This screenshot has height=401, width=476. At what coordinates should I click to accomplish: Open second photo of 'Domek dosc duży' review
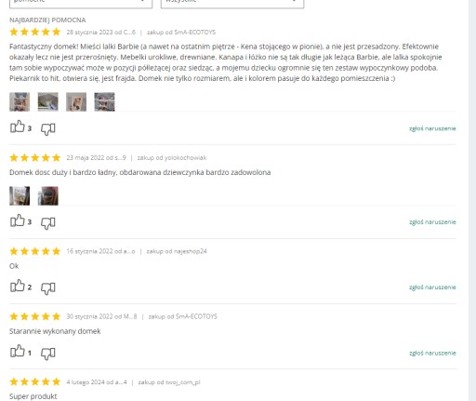(x=48, y=195)
